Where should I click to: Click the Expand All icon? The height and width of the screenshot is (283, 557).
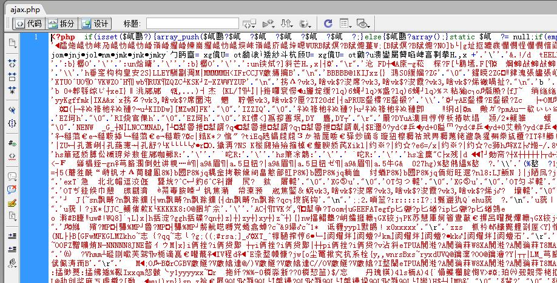12,90
